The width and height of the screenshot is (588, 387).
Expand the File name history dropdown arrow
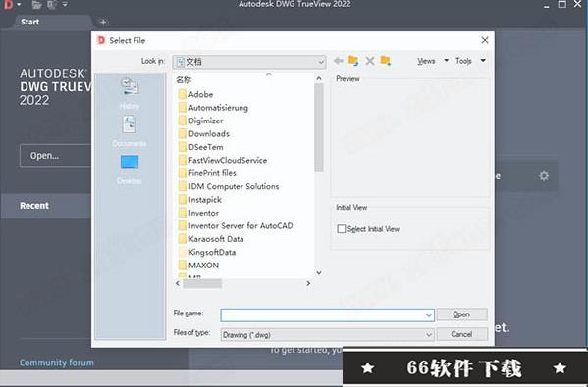[x=429, y=315]
